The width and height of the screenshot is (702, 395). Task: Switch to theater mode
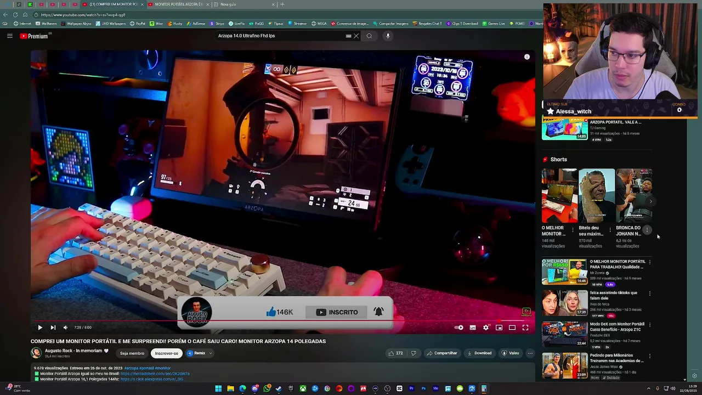coord(512,328)
